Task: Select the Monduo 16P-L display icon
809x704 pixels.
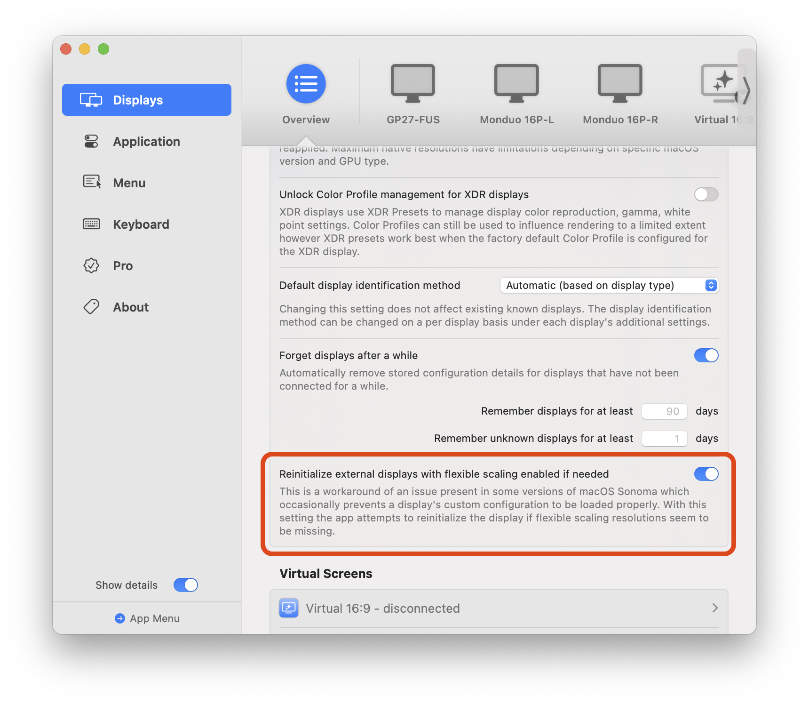Action: pyautogui.click(x=516, y=83)
